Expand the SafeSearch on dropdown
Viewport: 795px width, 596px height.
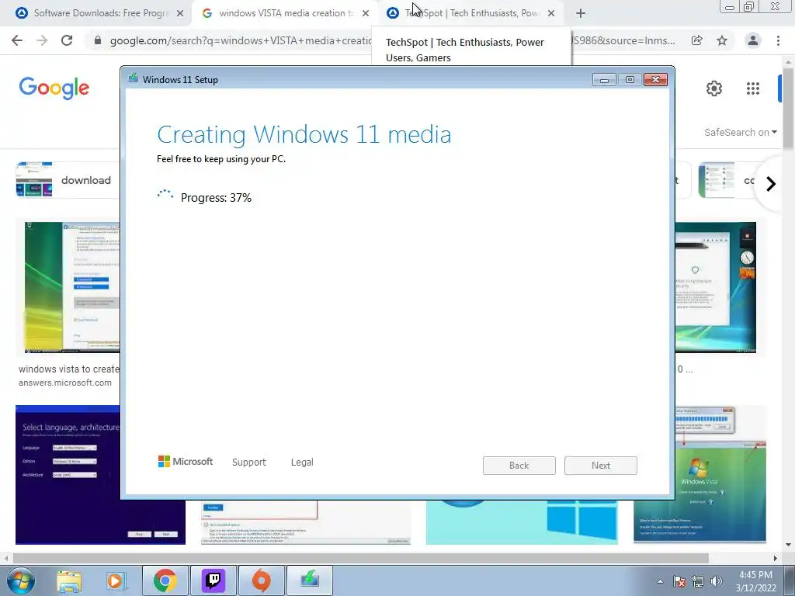[x=740, y=132]
